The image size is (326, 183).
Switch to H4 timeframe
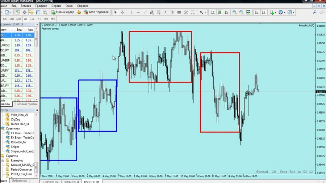click(x=32, y=19)
